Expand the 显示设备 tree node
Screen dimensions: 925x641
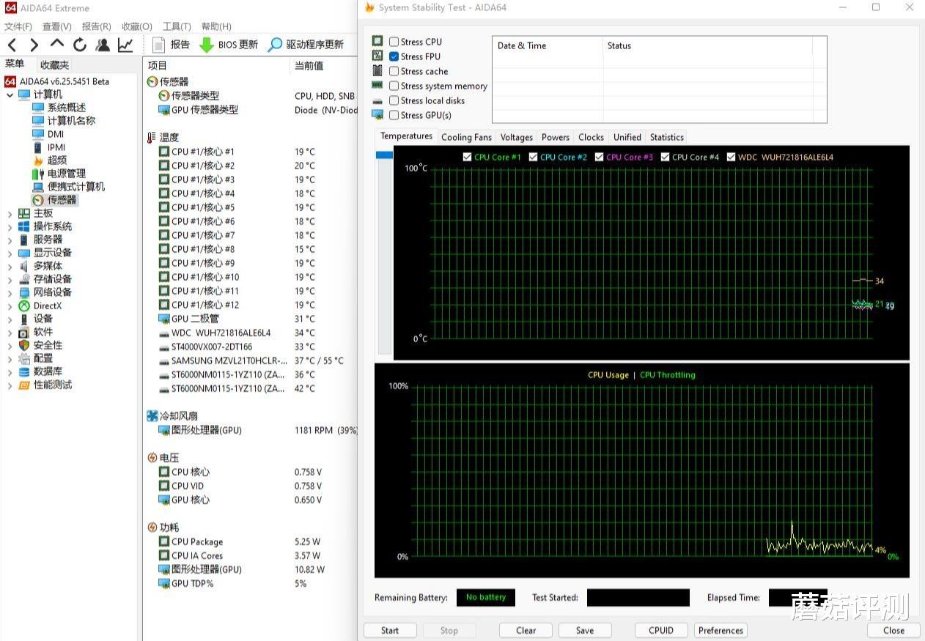pos(10,253)
